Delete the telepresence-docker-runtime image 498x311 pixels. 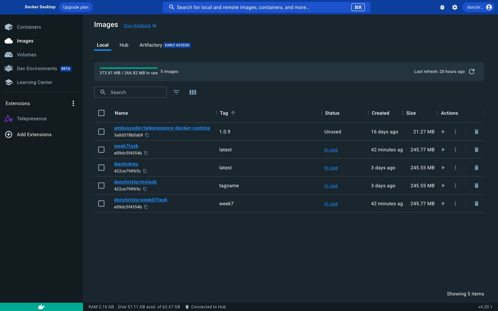click(476, 132)
